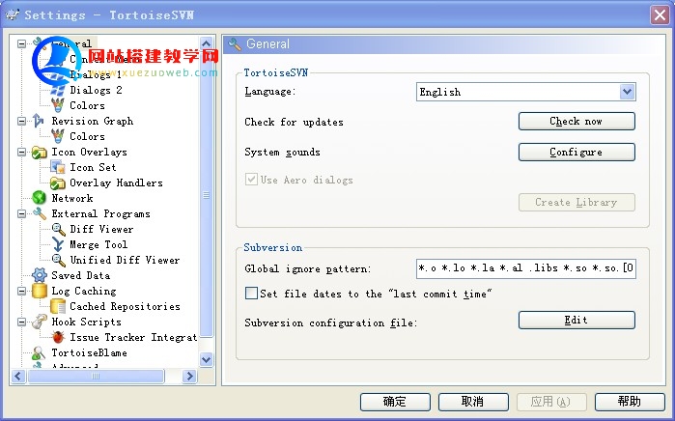This screenshot has height=421, width=675.
Task: Click the External Programs wrench icon
Action: click(x=40, y=213)
